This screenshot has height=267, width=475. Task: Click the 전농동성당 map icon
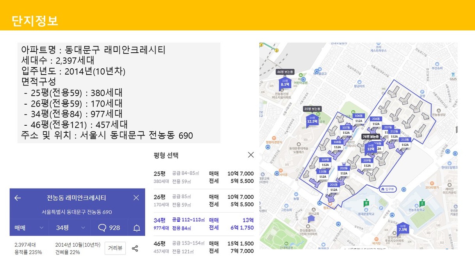[439, 110]
